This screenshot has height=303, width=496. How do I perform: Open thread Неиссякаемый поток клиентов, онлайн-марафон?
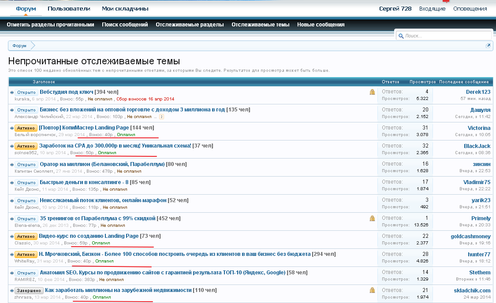click(103, 200)
